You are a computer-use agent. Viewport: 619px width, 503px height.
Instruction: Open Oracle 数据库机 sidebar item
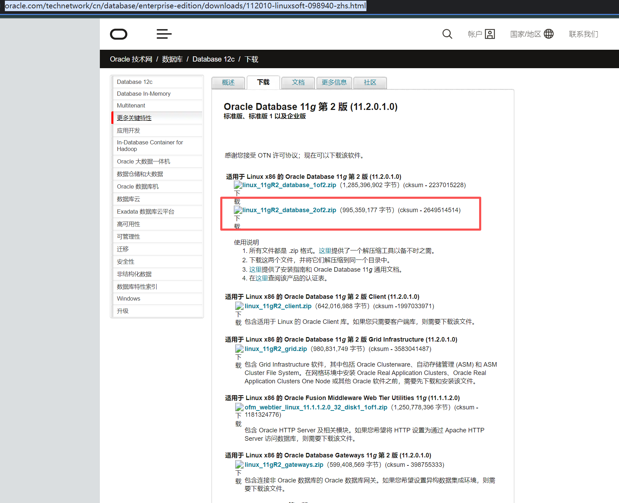click(x=157, y=186)
